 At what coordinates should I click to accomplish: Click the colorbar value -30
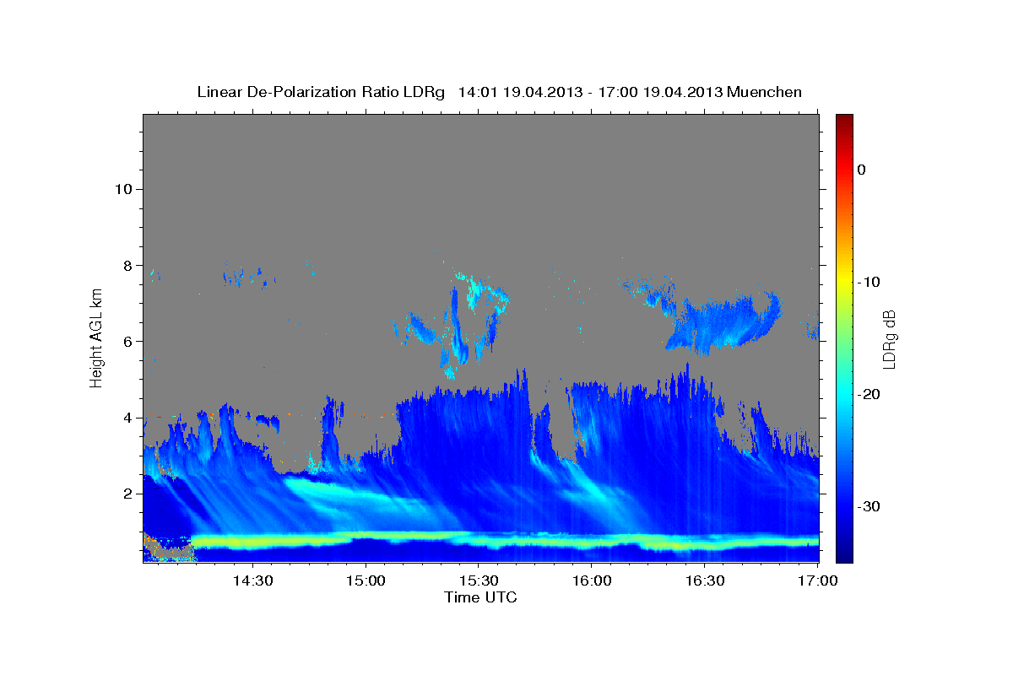click(869, 506)
